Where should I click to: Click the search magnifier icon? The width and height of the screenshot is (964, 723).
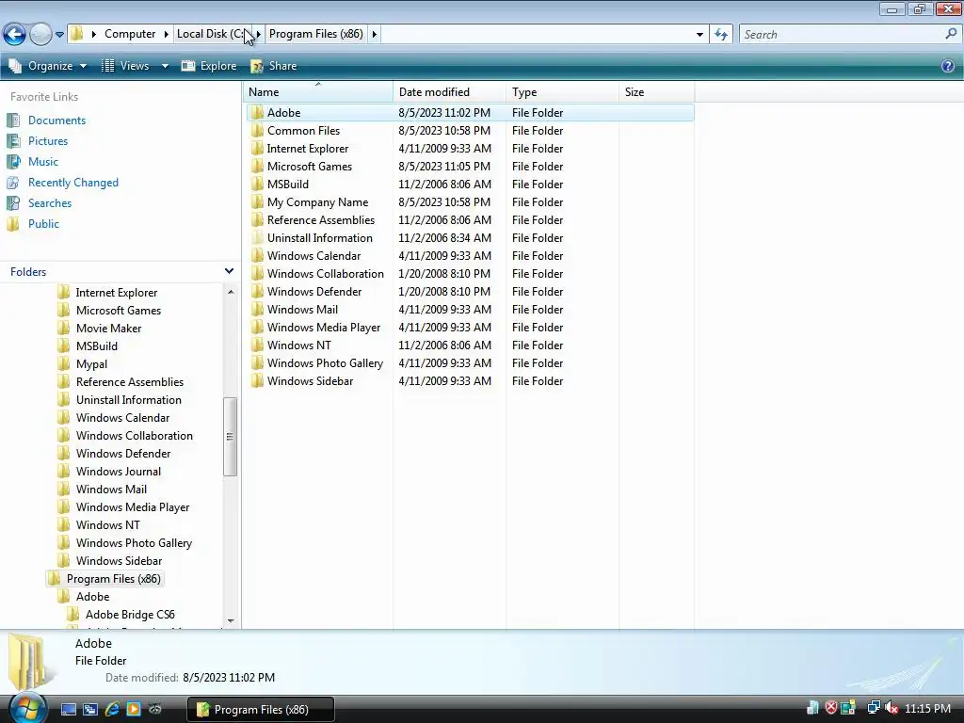(x=951, y=34)
